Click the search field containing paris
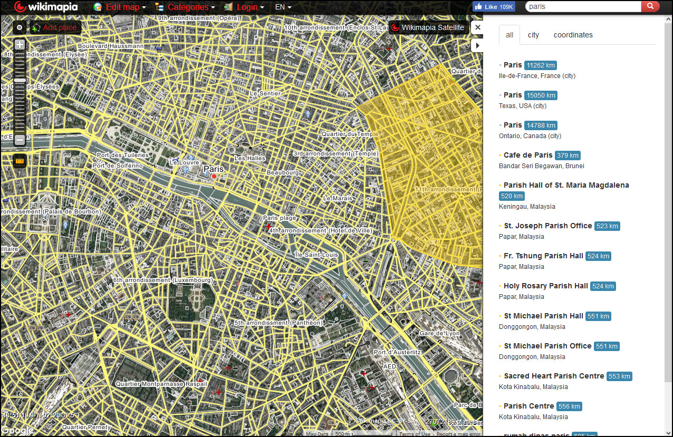 (x=583, y=7)
